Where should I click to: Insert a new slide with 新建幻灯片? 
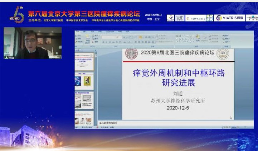[x=88, y=39]
